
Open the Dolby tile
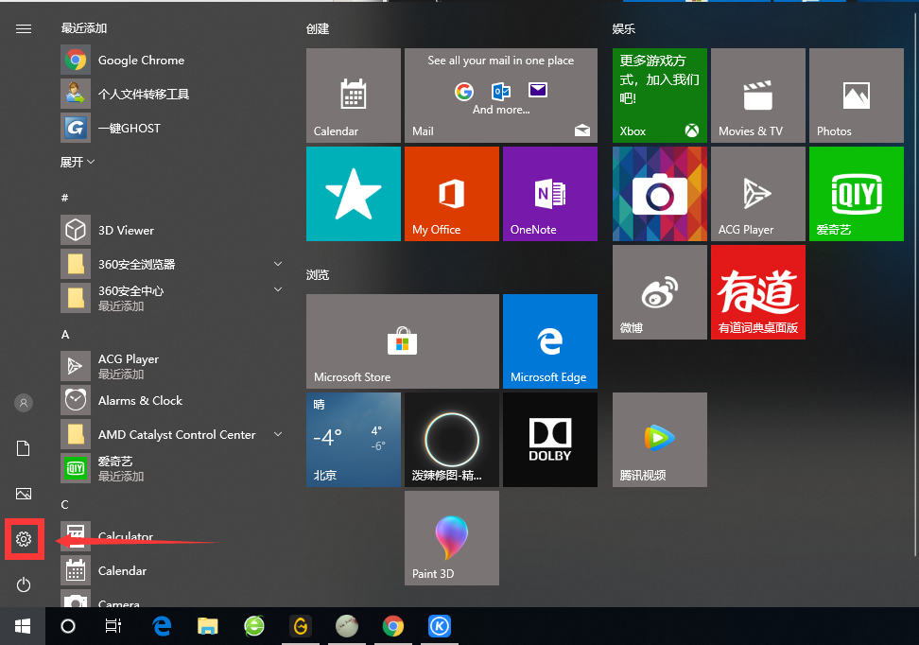coord(550,440)
